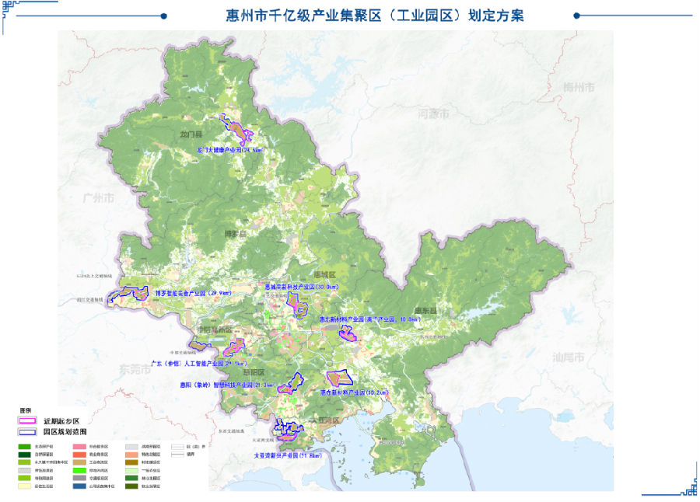Click the 交通枢纽区 gray legend swatch

(x=78, y=478)
